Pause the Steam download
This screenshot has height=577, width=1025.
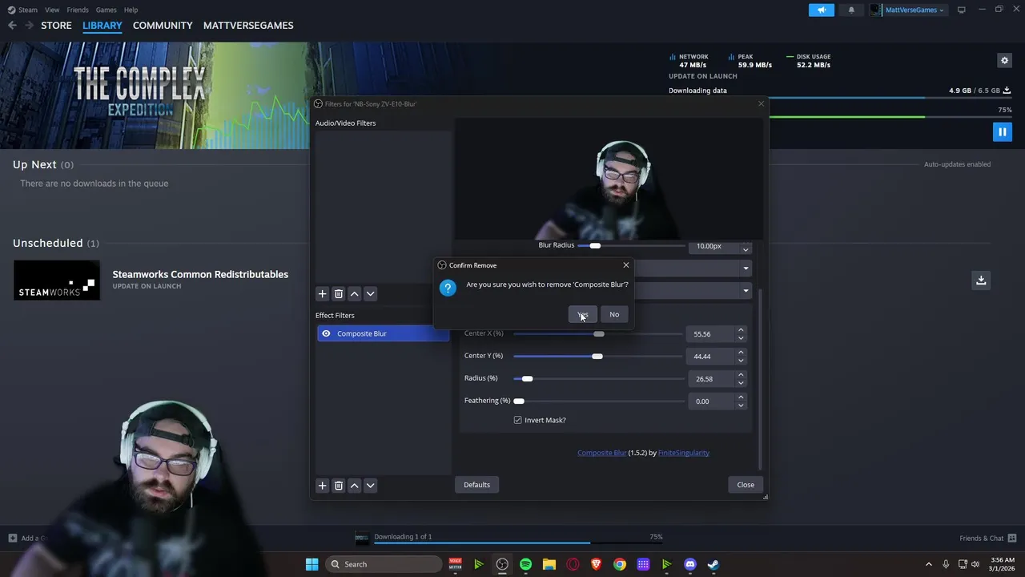1002,132
